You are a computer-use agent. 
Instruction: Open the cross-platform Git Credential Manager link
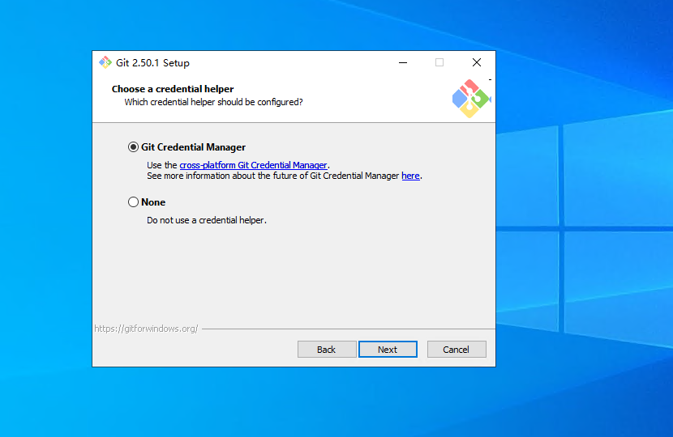pyautogui.click(x=253, y=165)
